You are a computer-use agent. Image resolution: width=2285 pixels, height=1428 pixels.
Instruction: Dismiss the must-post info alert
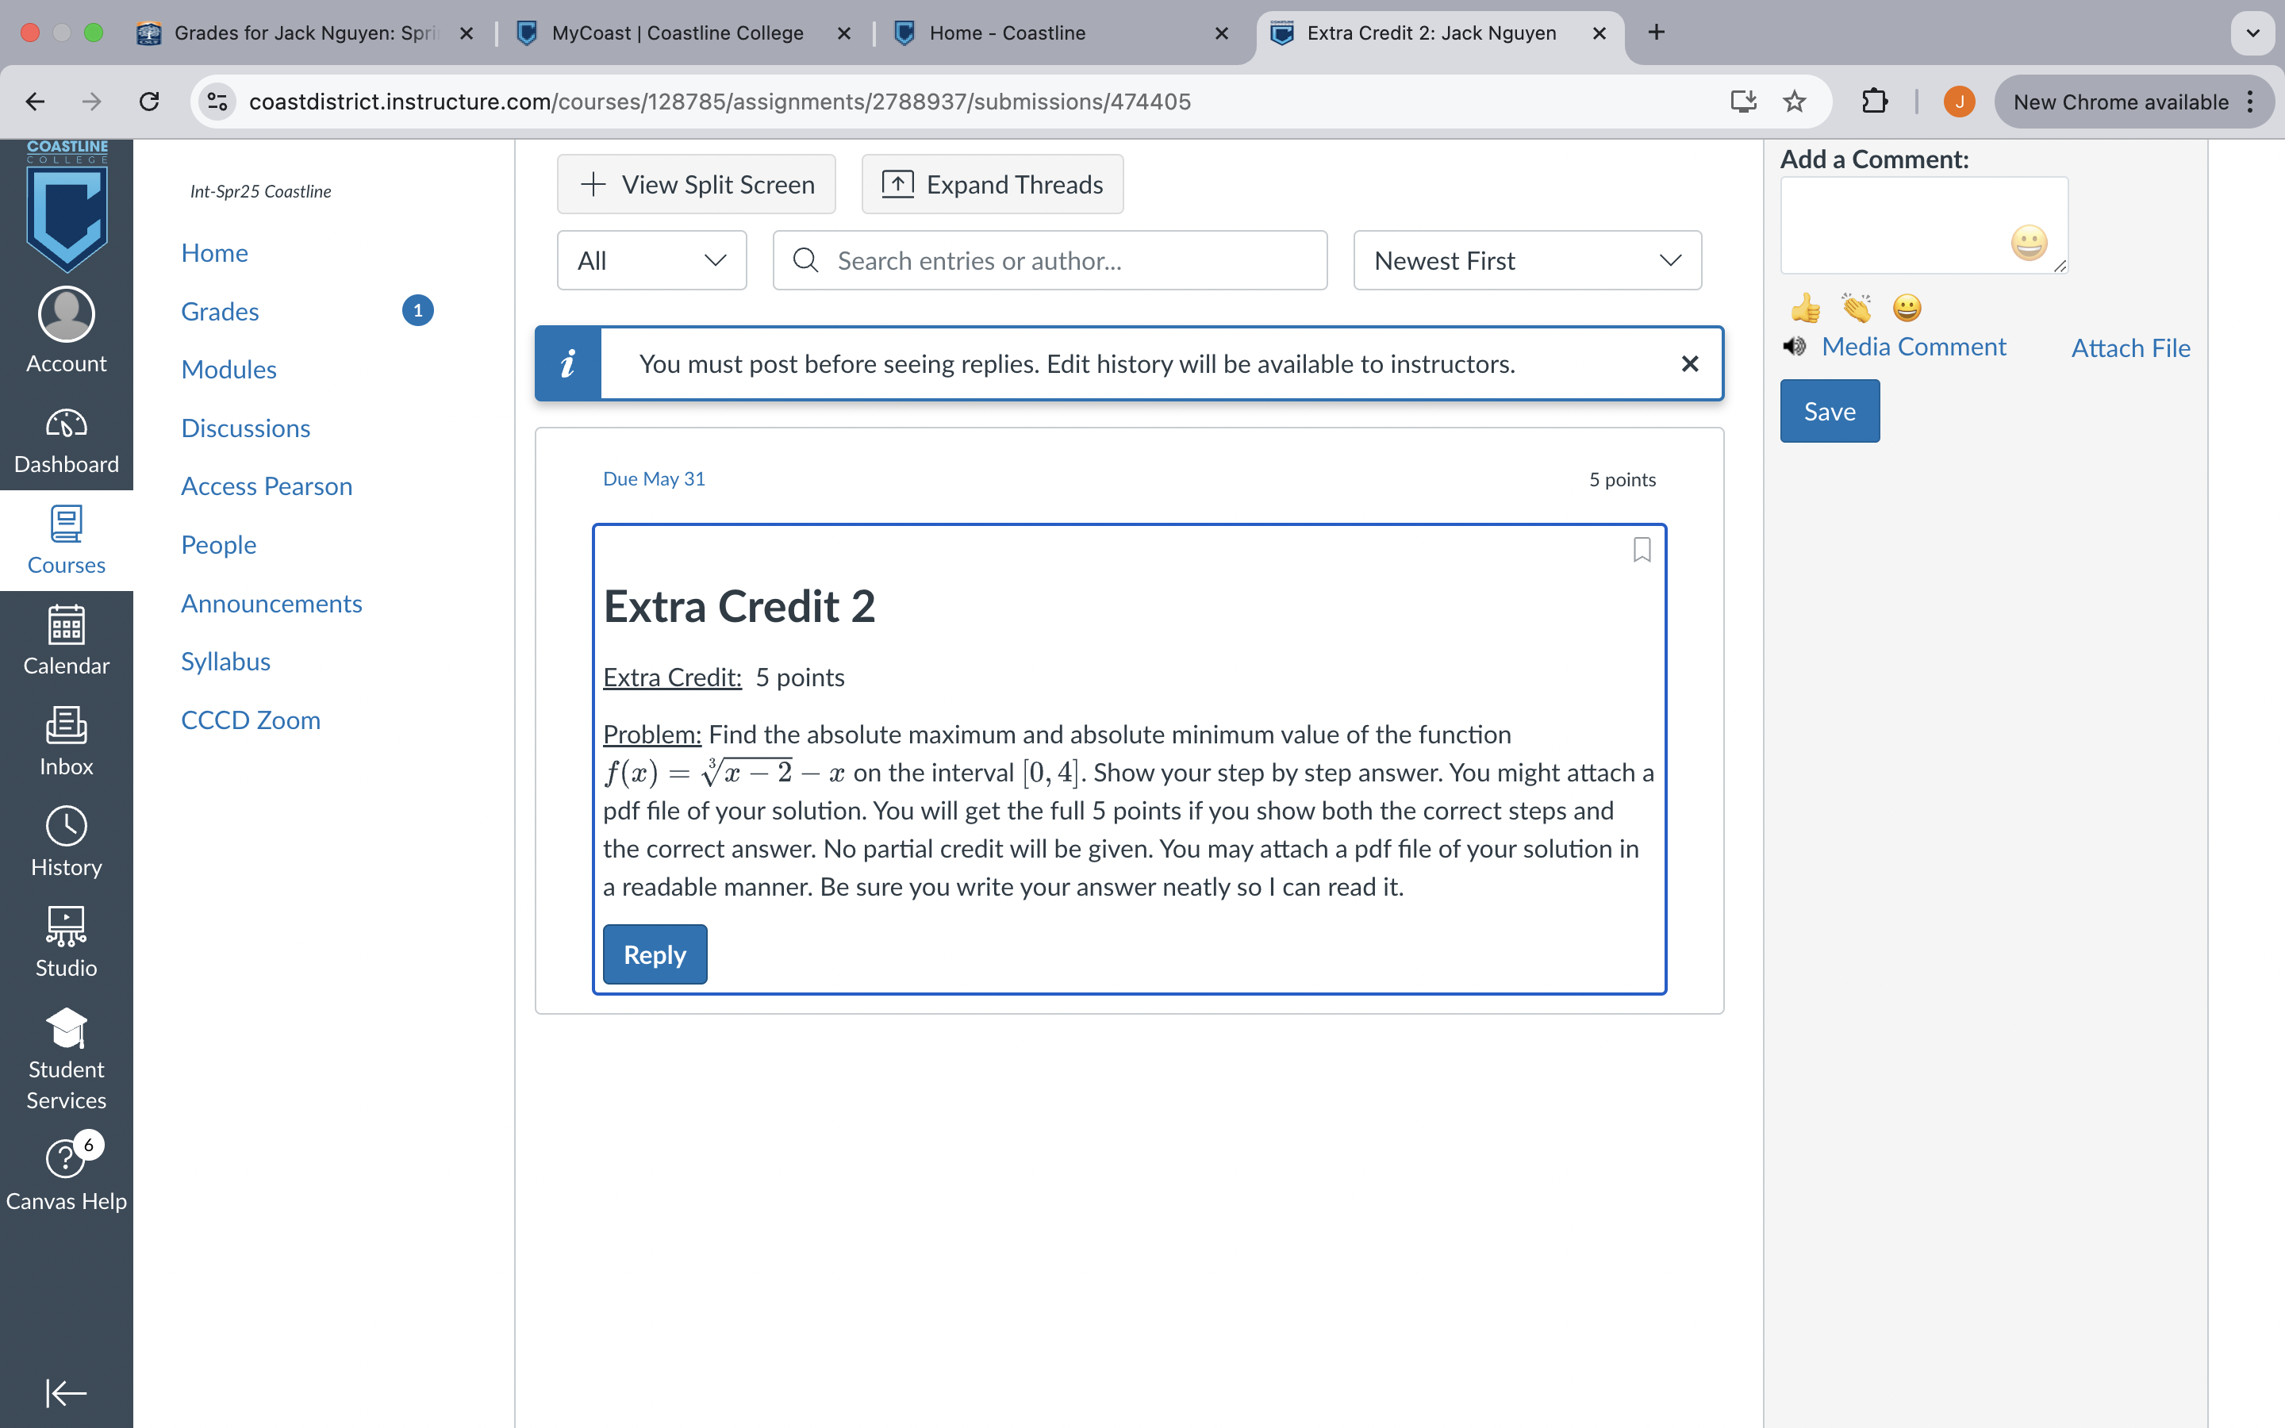pos(1690,363)
